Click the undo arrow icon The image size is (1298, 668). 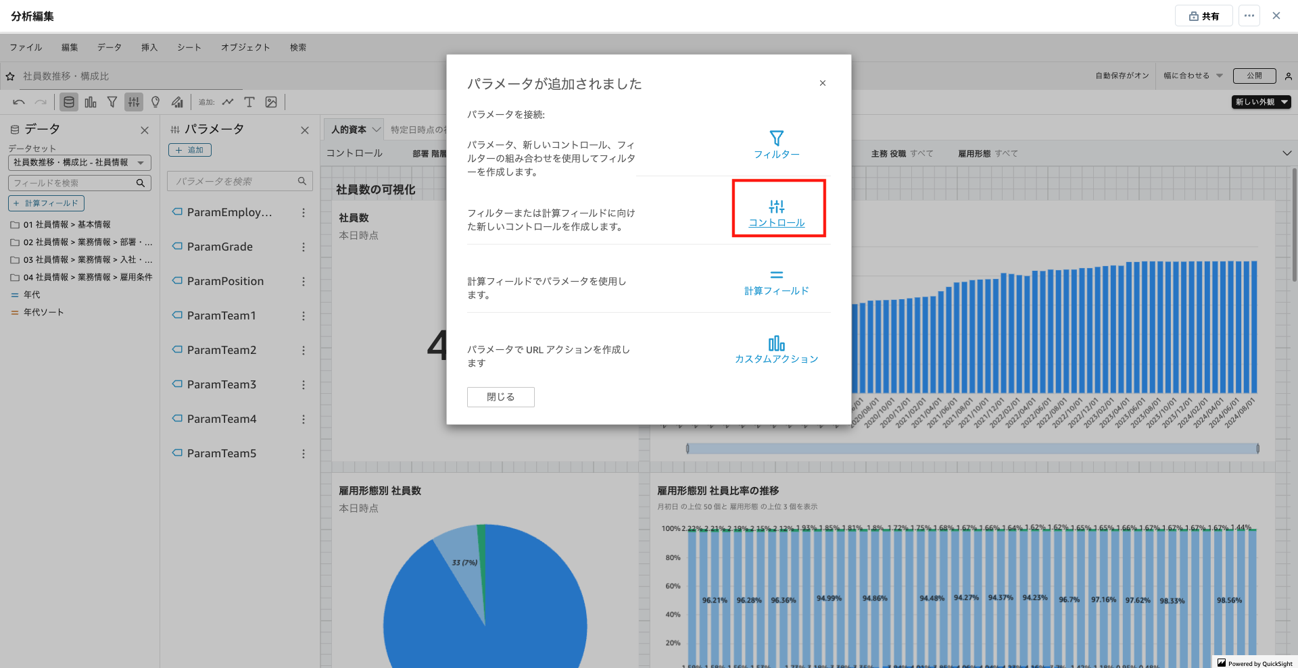click(x=19, y=102)
